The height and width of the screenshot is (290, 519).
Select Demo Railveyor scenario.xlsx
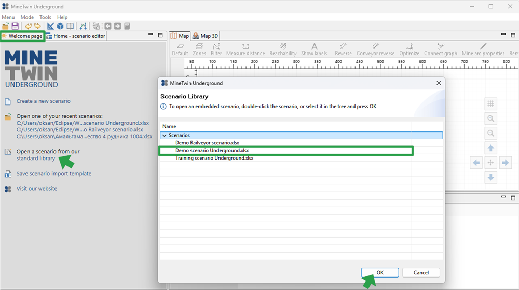(207, 143)
